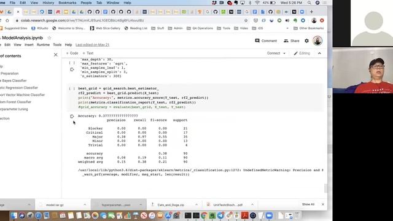Open Finder from the Dock
This screenshot has width=393, height=221.
[x=14, y=215]
